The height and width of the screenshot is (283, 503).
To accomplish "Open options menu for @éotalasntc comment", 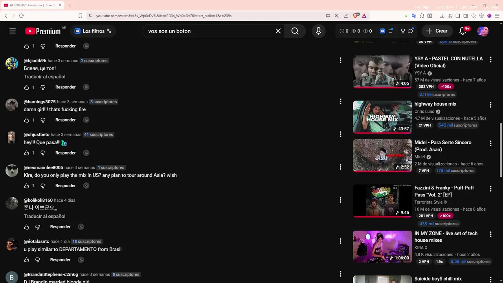I will 340,241.
